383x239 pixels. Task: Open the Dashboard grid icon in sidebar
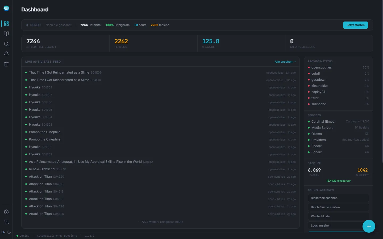pos(6,24)
